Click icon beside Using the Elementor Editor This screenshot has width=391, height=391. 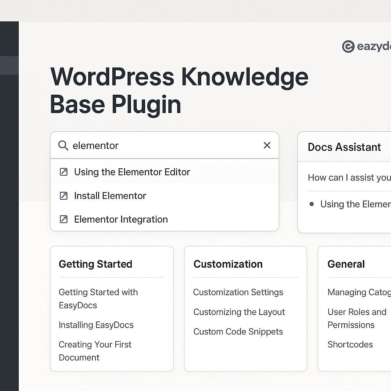click(64, 172)
